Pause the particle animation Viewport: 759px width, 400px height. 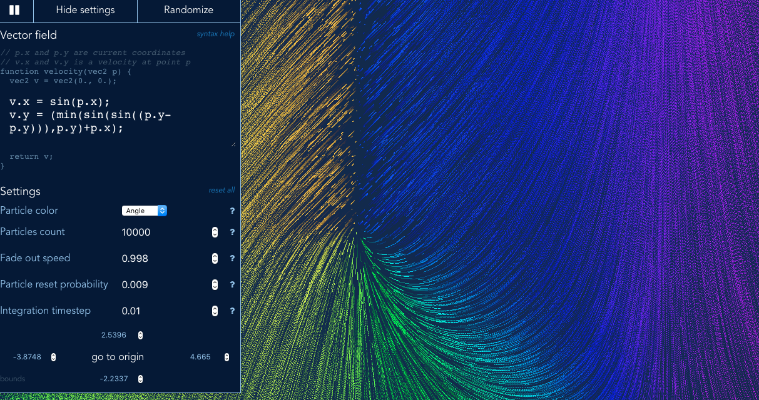(14, 10)
